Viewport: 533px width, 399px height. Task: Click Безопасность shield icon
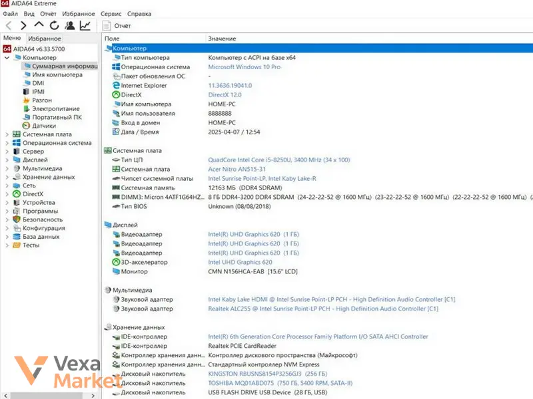coord(17,219)
